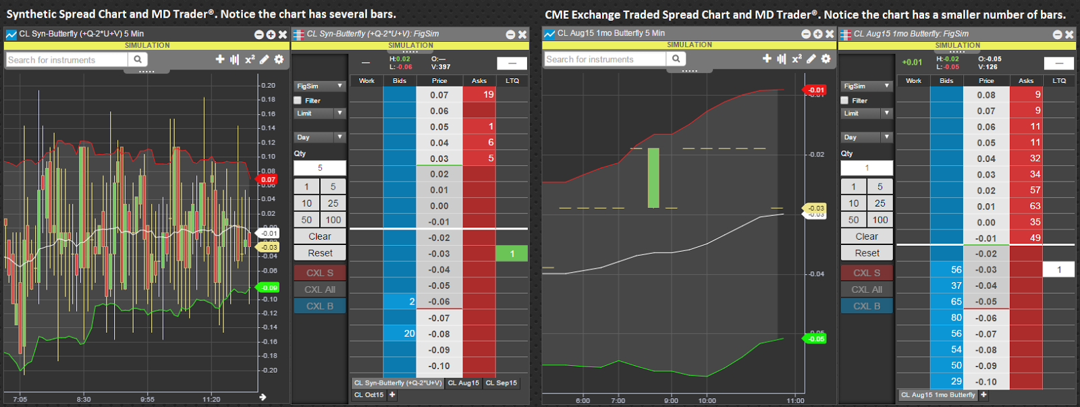Click the x² formula icon in Syn-Butterfly chart
1080x407 pixels.
[250, 59]
